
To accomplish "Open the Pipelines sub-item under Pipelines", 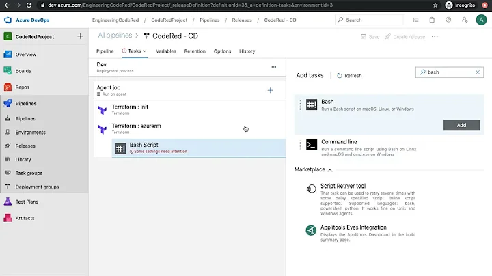I will [25, 119].
